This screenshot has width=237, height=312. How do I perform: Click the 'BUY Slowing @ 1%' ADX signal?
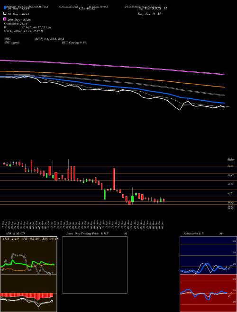click(x=74, y=43)
